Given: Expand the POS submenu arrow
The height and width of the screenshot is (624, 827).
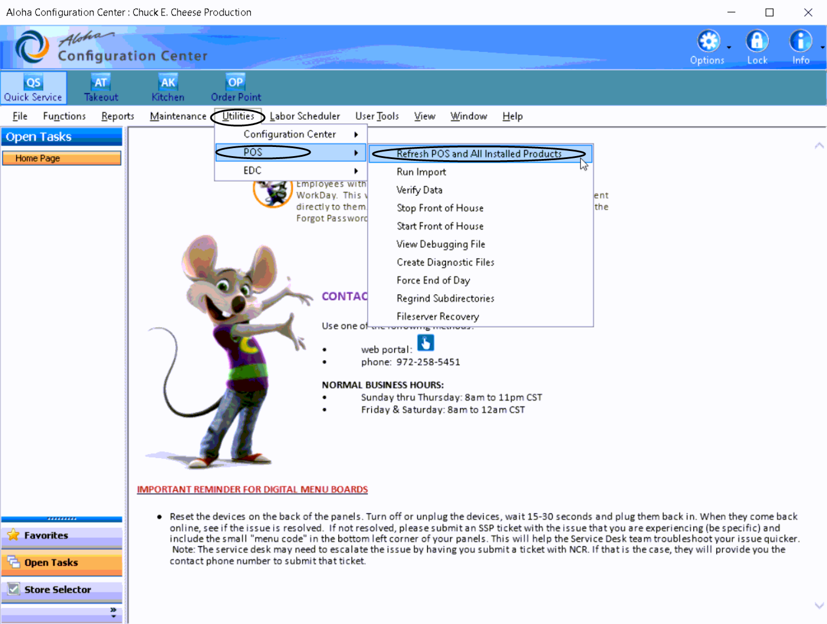Looking at the screenshot, I should coord(356,153).
